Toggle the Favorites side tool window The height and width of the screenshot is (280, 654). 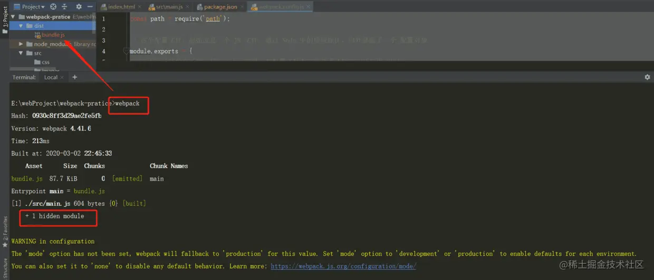pyautogui.click(x=5, y=232)
